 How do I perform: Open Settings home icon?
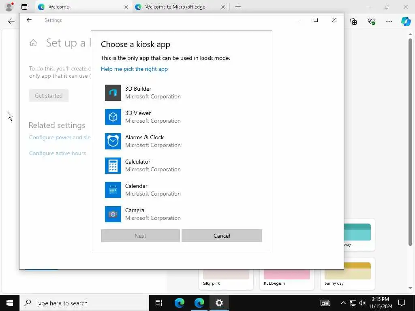(x=33, y=43)
